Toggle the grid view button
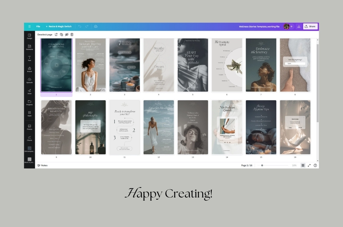343x227 pixels. coord(303,166)
